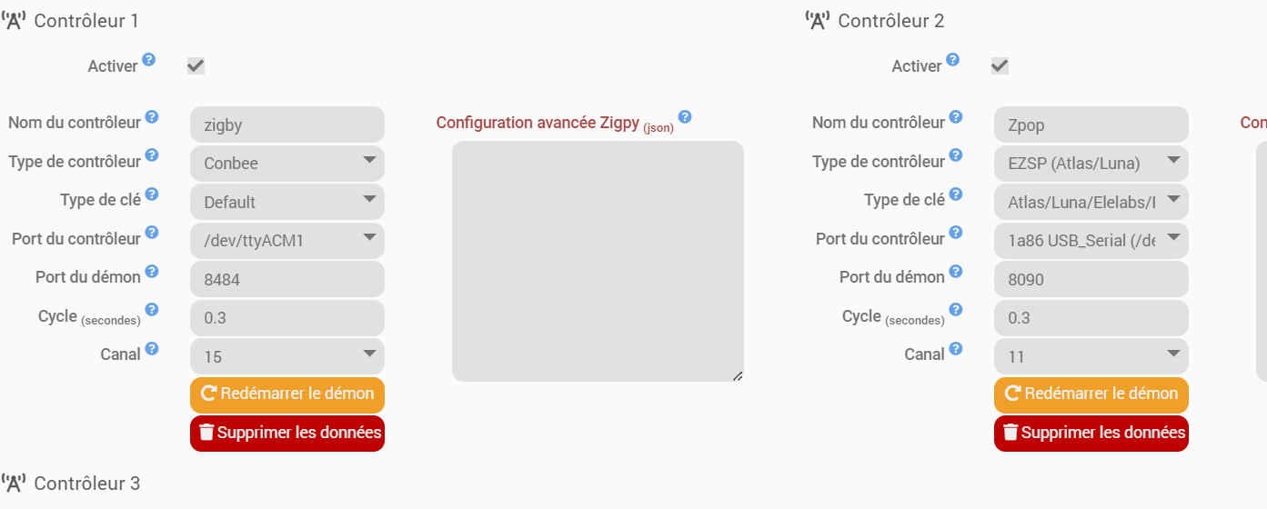Click help icon beside Controller 2 Canal
The image size is (1267, 509).
(956, 348)
